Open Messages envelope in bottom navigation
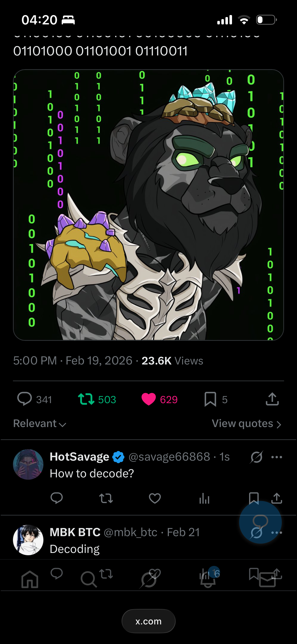Image resolution: width=297 pixels, height=644 pixels. tap(267, 579)
